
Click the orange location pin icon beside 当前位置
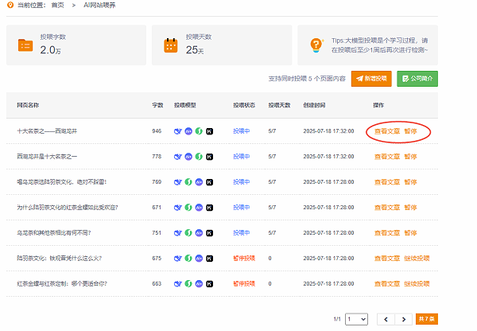coord(10,6)
